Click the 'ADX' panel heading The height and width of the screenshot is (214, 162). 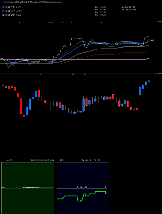pyautogui.click(x=62, y=160)
